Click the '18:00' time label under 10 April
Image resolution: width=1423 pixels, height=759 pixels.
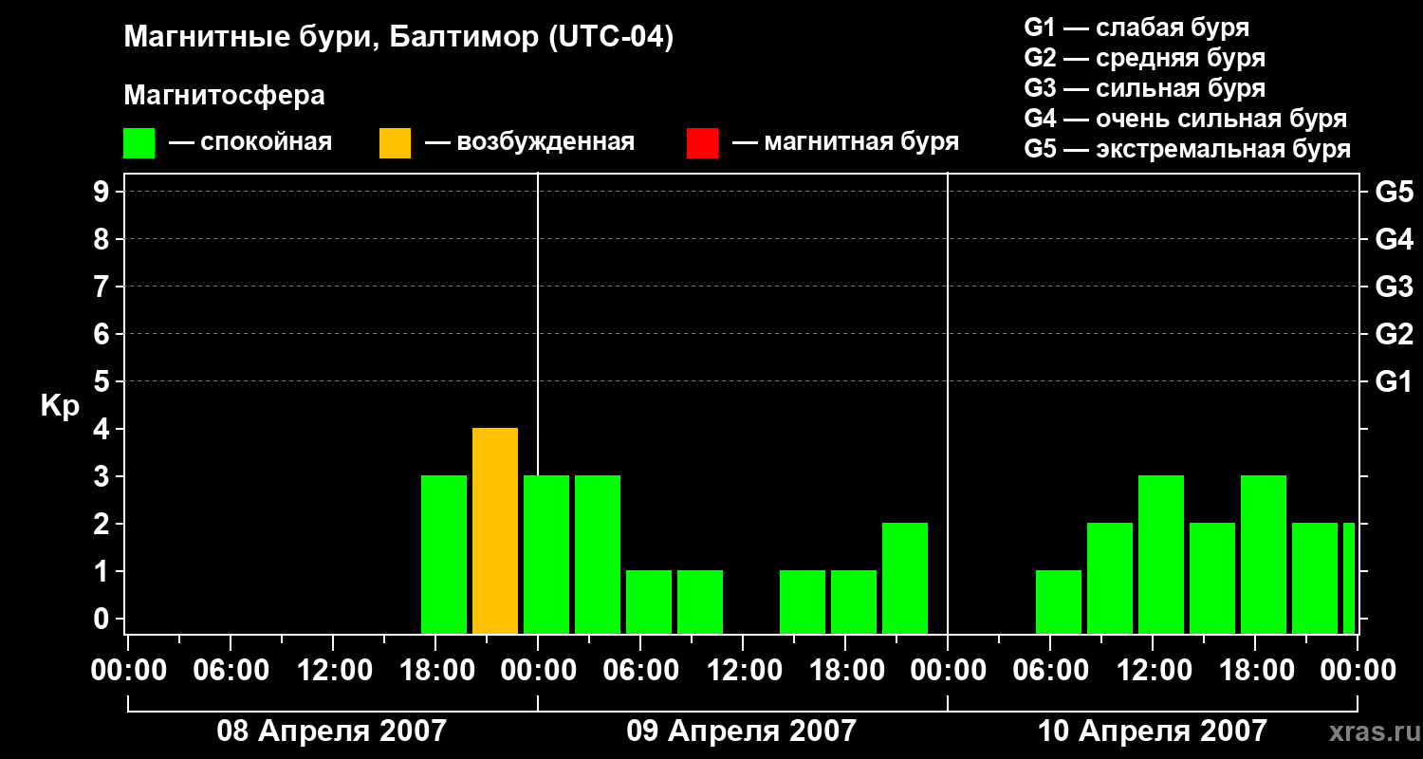click(1256, 671)
